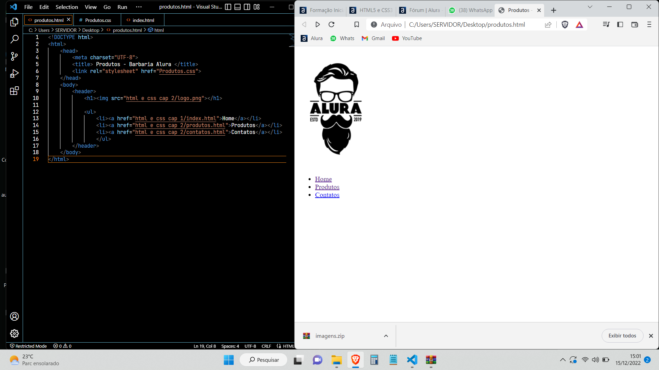Click the Settings gear icon bottom-left
Screen dimensions: 659x370
pyautogui.click(x=14, y=333)
